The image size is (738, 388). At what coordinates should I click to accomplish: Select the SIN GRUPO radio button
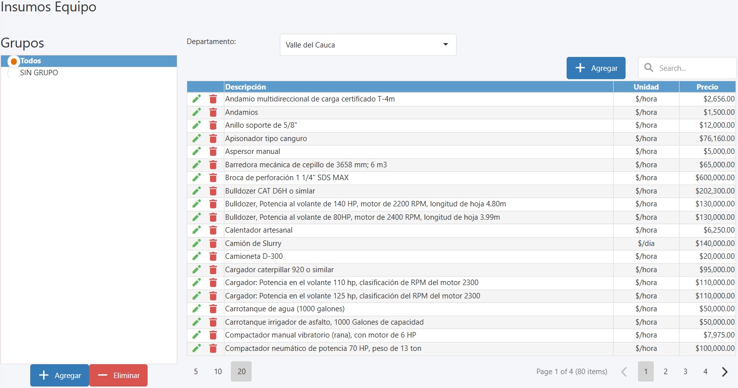click(14, 73)
